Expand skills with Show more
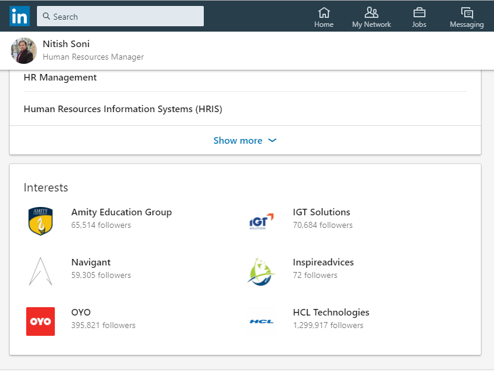Image resolution: width=494 pixels, height=371 pixels. click(238, 141)
